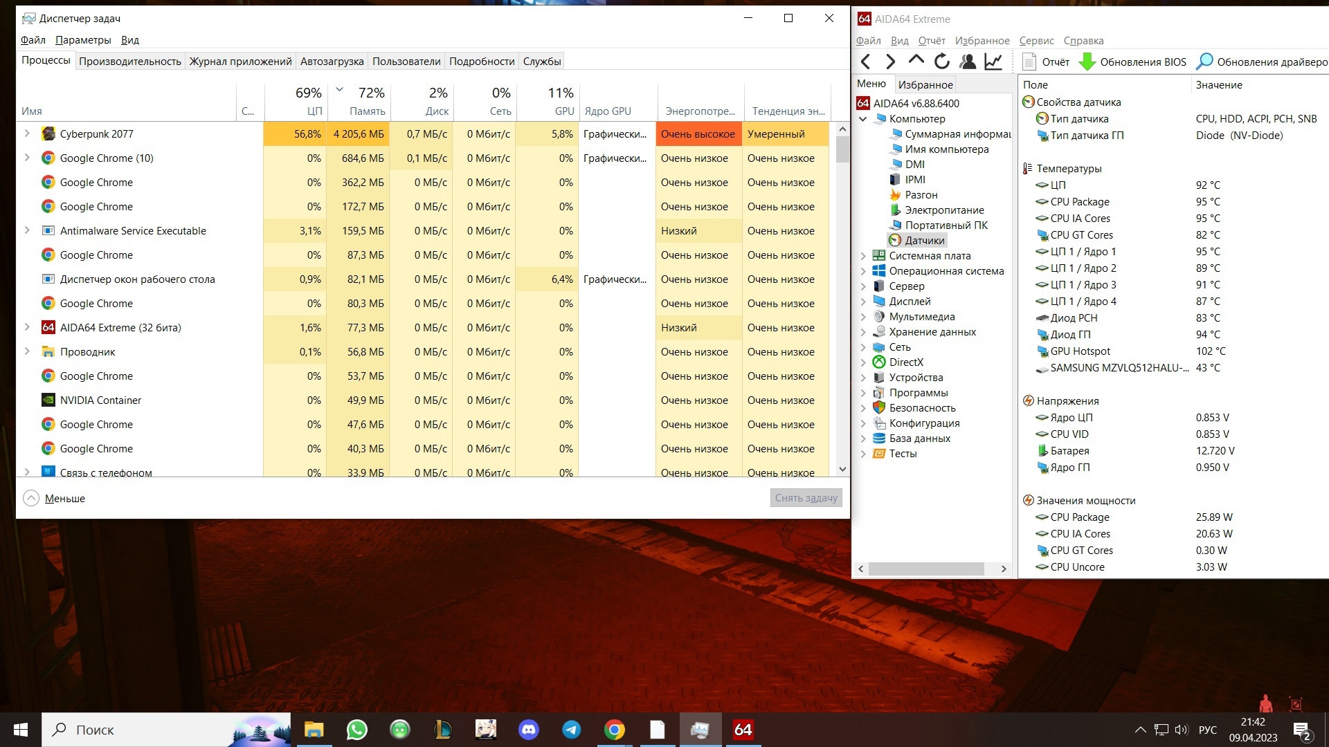This screenshot has width=1329, height=747.
Task: Open Службы tab in Task Manager
Action: 542,62
